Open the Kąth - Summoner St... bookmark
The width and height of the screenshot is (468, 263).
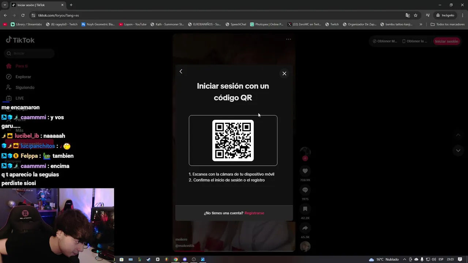point(167,24)
